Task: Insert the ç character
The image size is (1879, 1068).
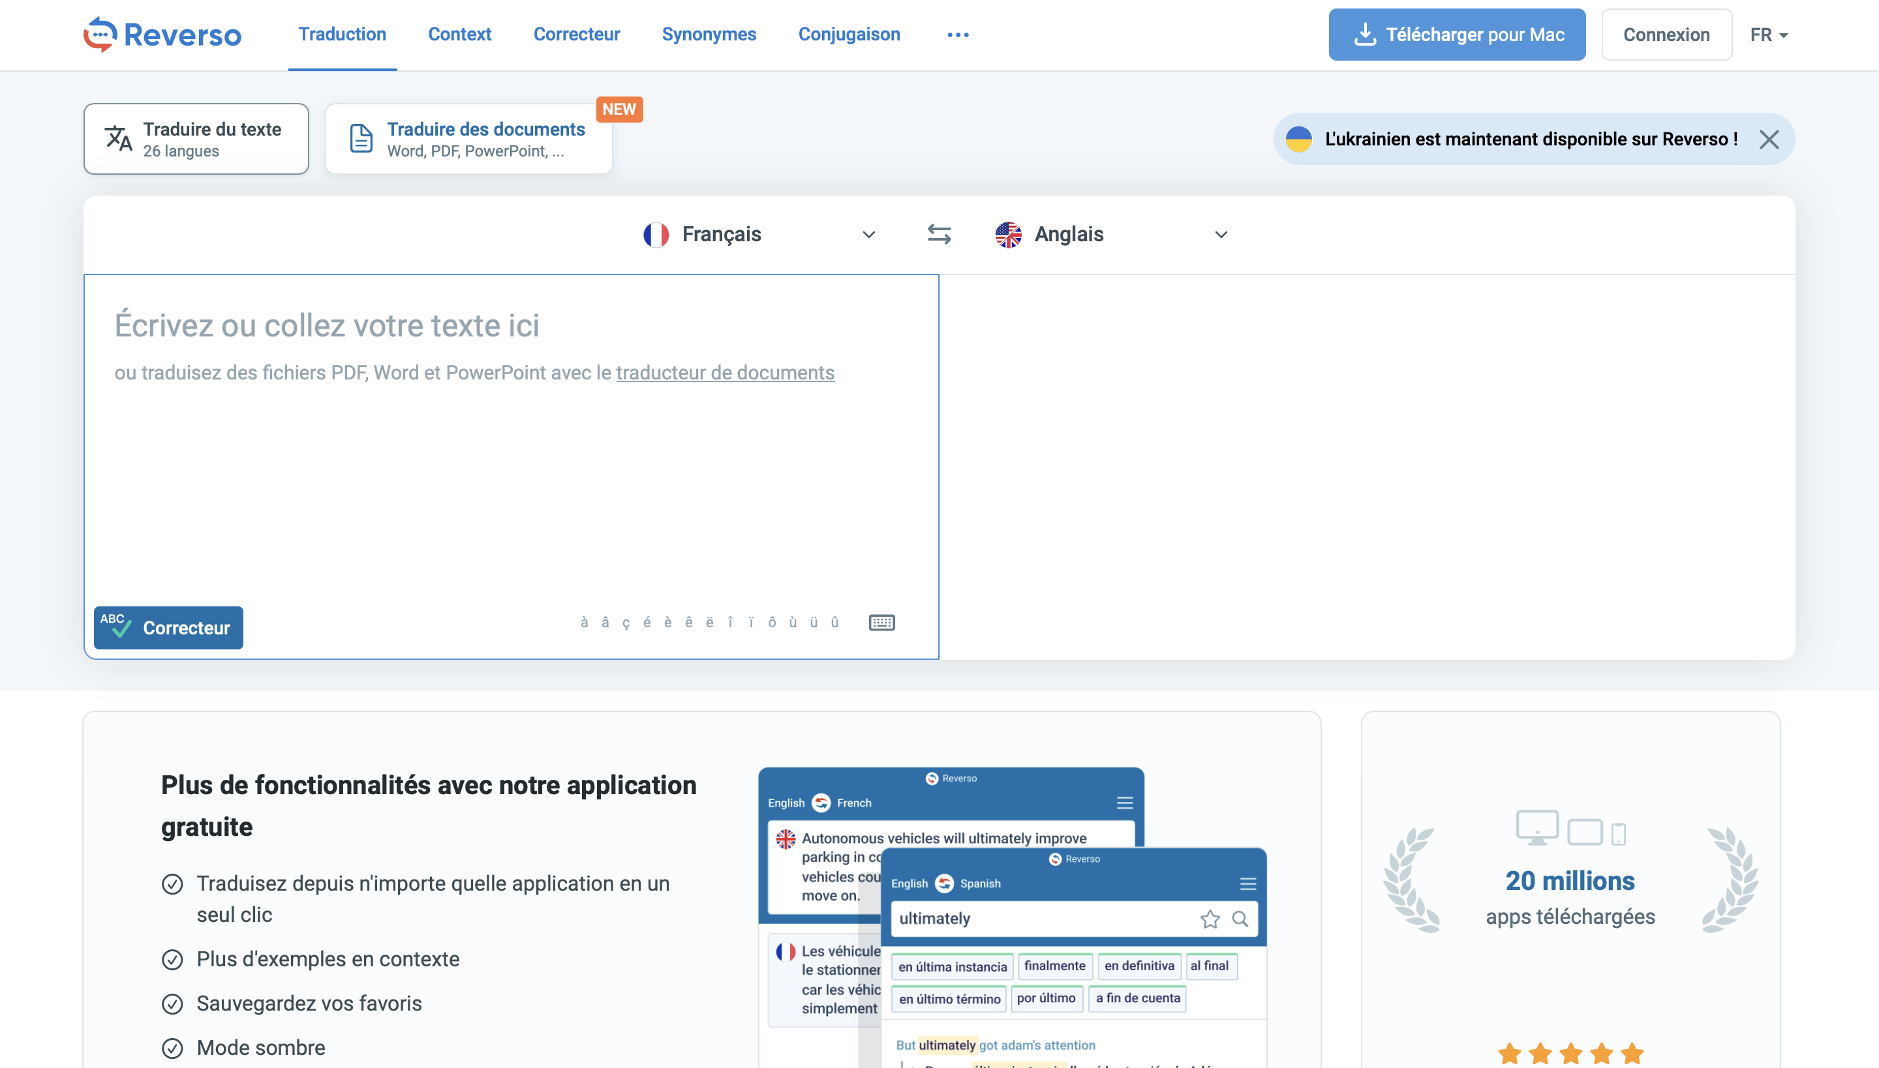Action: [626, 623]
